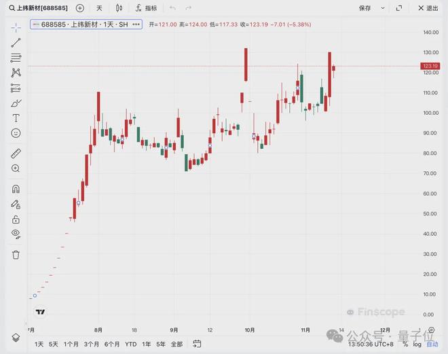Screen dimensions: 448x354
Task: Open the 天 interval selector
Action: coord(99,8)
